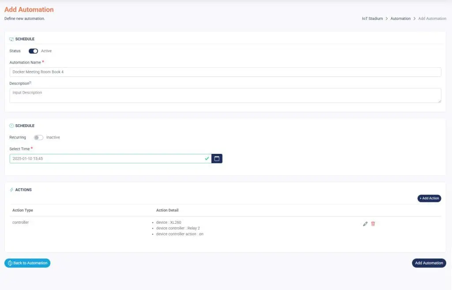Screen dimensions: 452x290
Task: Click the clock icon above Recurring toggle
Action: click(11, 126)
